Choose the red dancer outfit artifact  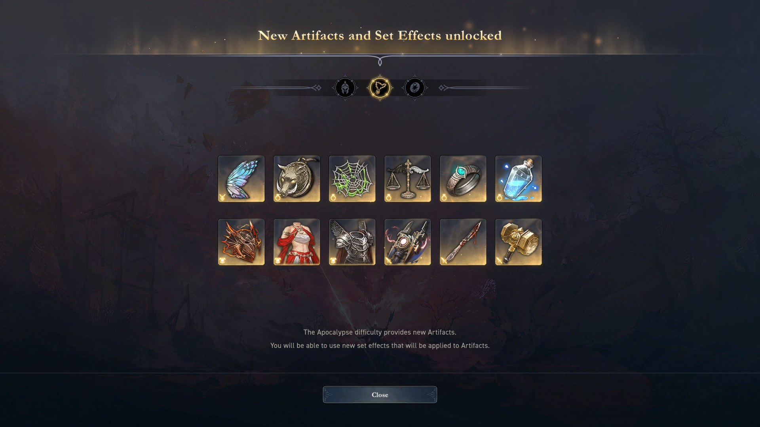(x=296, y=242)
